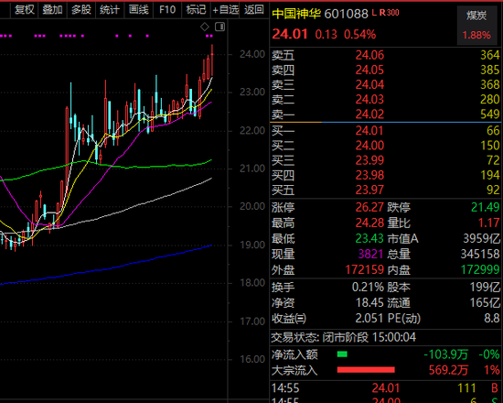The image size is (503, 403).
Task: Click the current price 24.01 header
Action: [290, 34]
